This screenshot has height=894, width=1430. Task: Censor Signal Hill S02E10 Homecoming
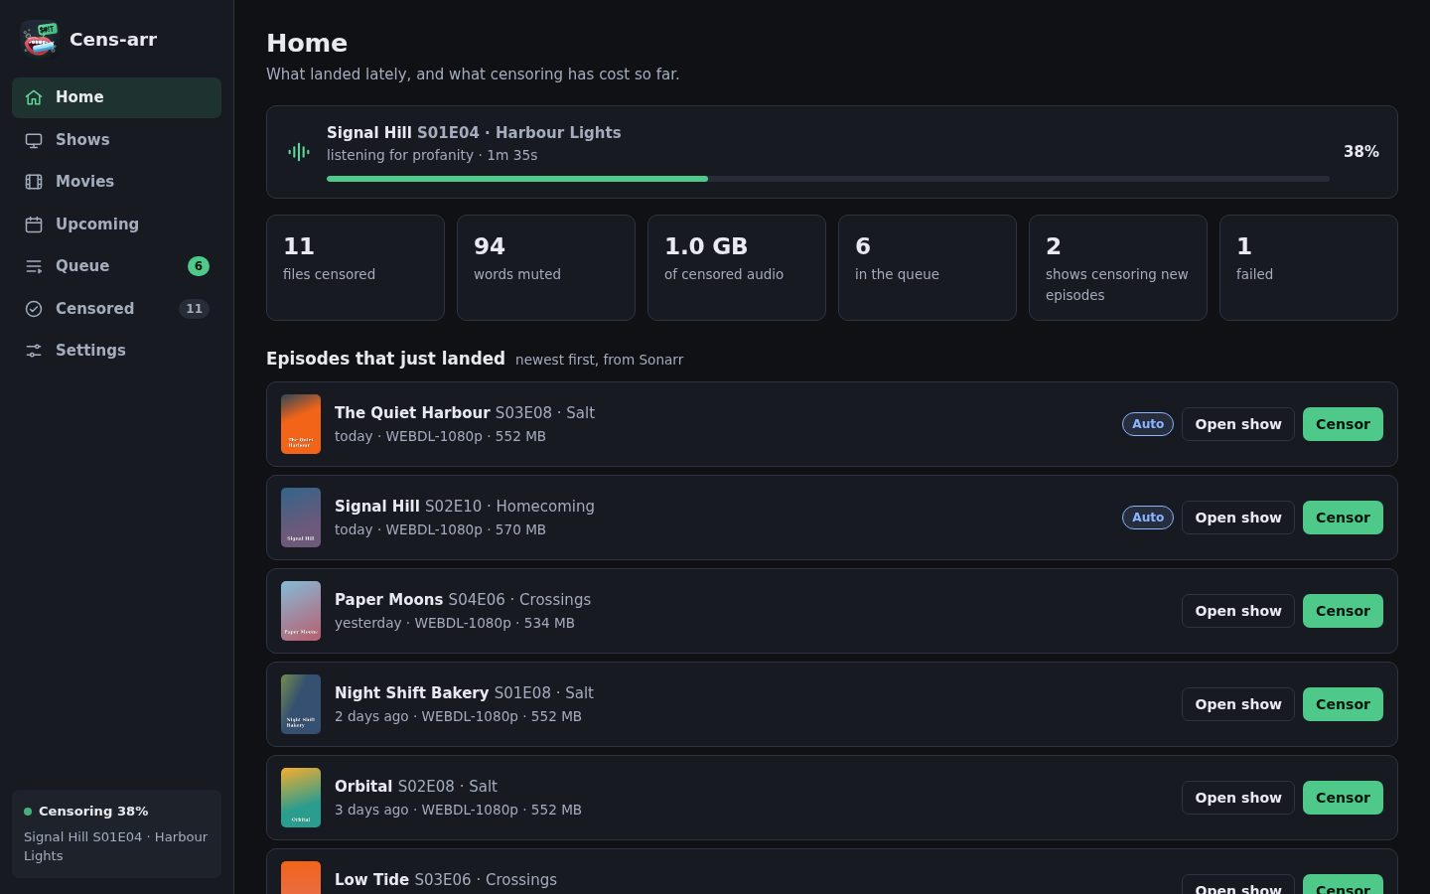[1343, 518]
